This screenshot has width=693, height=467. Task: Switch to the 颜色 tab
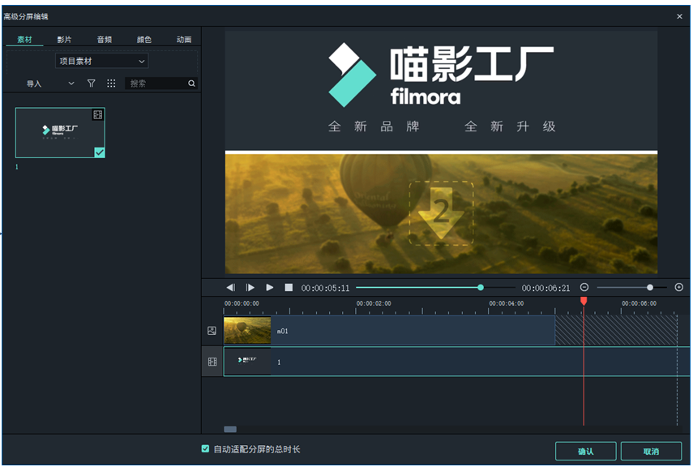coord(144,40)
